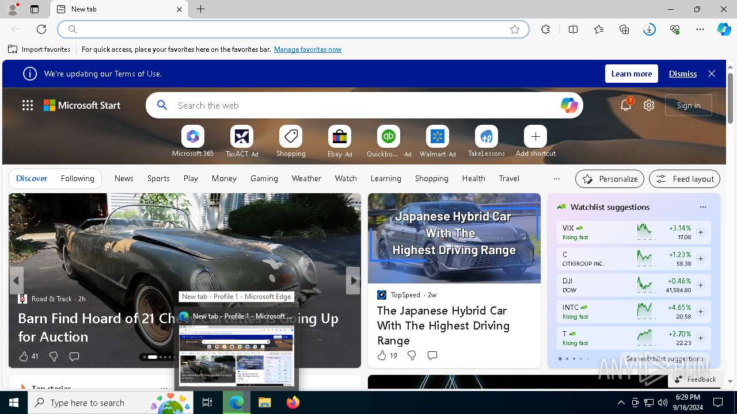Open Firefox from the taskbar

click(292, 402)
